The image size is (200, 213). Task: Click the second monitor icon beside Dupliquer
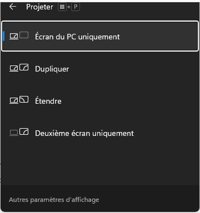point(24,67)
